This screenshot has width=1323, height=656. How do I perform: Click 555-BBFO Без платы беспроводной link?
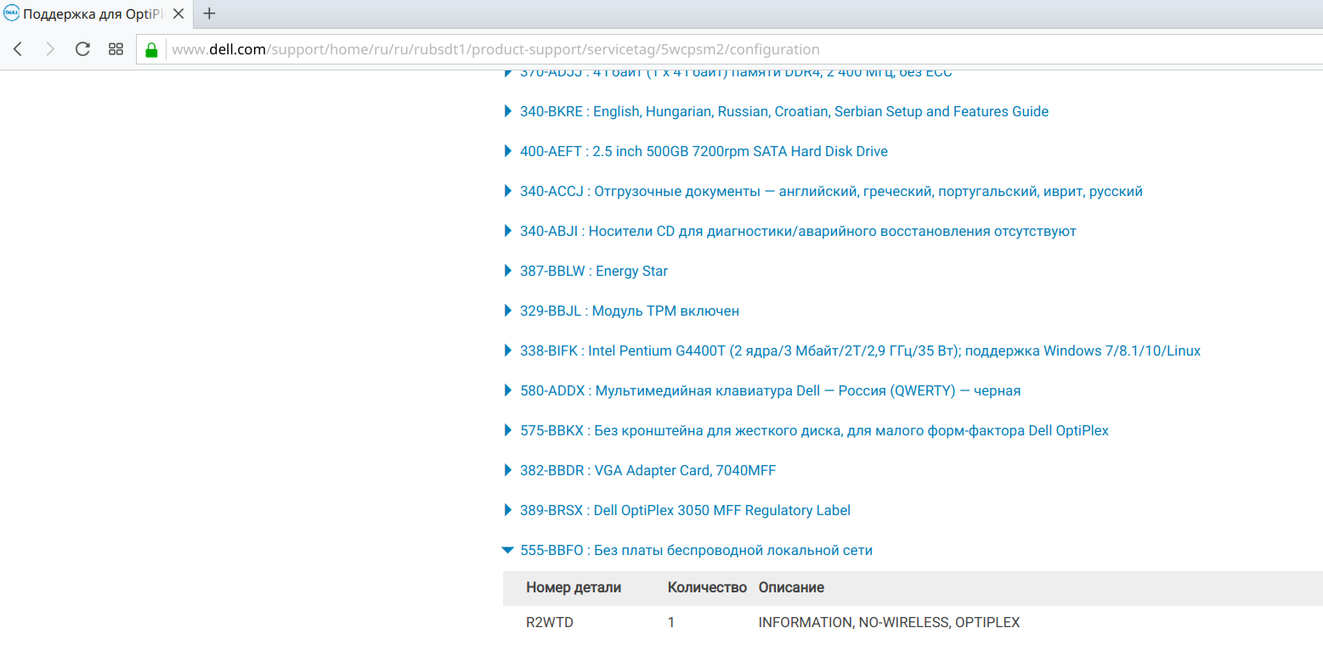[x=696, y=550]
